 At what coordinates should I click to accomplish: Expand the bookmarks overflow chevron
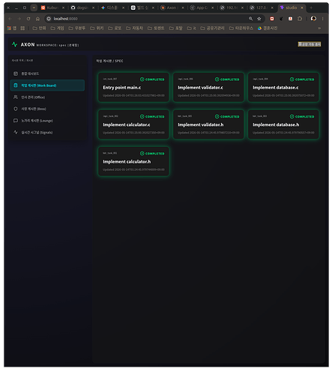pos(319,28)
